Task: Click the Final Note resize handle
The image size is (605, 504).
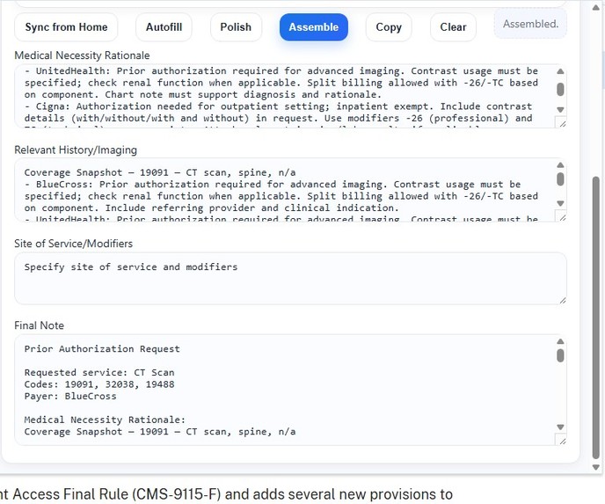Action: pos(562,441)
